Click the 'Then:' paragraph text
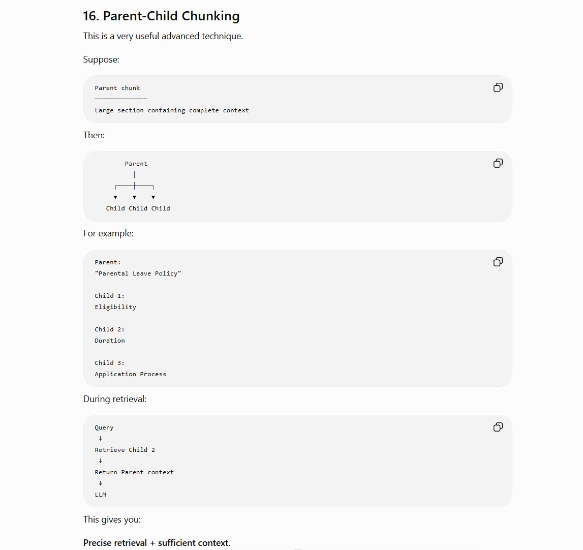The width and height of the screenshot is (583, 550). [x=94, y=135]
